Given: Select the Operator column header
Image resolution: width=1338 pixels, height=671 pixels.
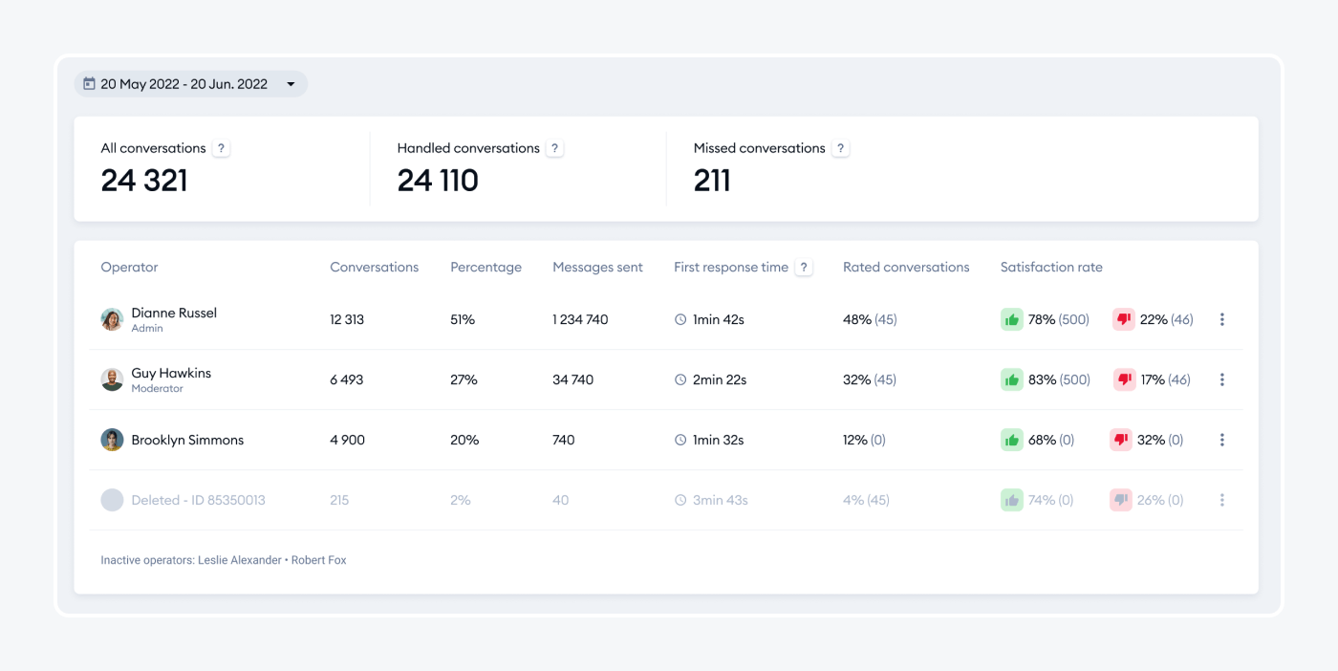Looking at the screenshot, I should 129,267.
